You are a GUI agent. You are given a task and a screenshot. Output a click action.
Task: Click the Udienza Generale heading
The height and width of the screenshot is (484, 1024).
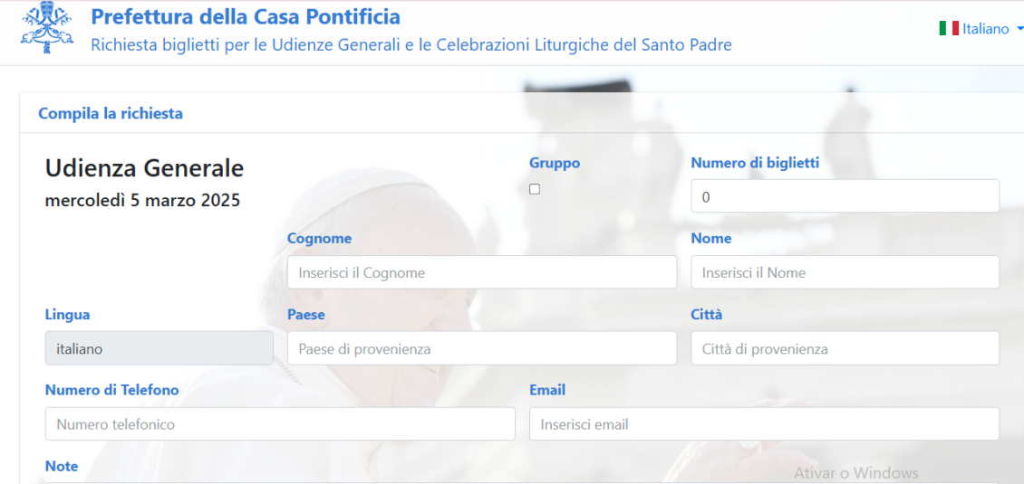144,168
